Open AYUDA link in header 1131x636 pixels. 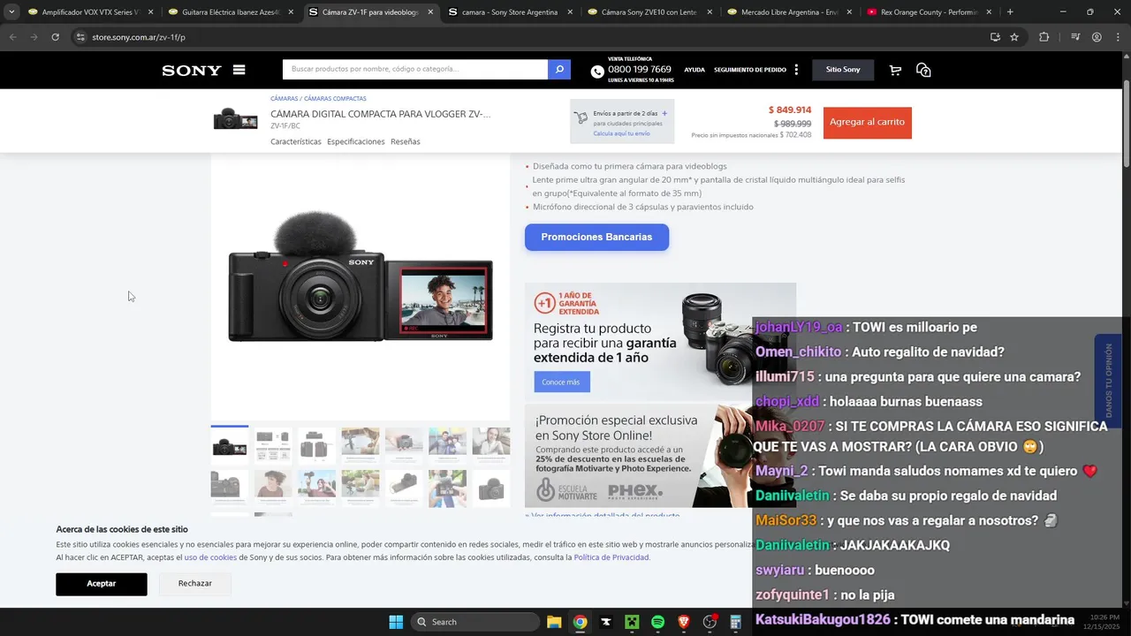click(695, 70)
